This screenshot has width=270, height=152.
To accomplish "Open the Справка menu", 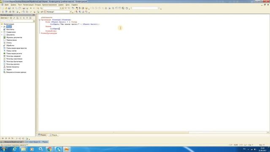I will coord(74,5).
